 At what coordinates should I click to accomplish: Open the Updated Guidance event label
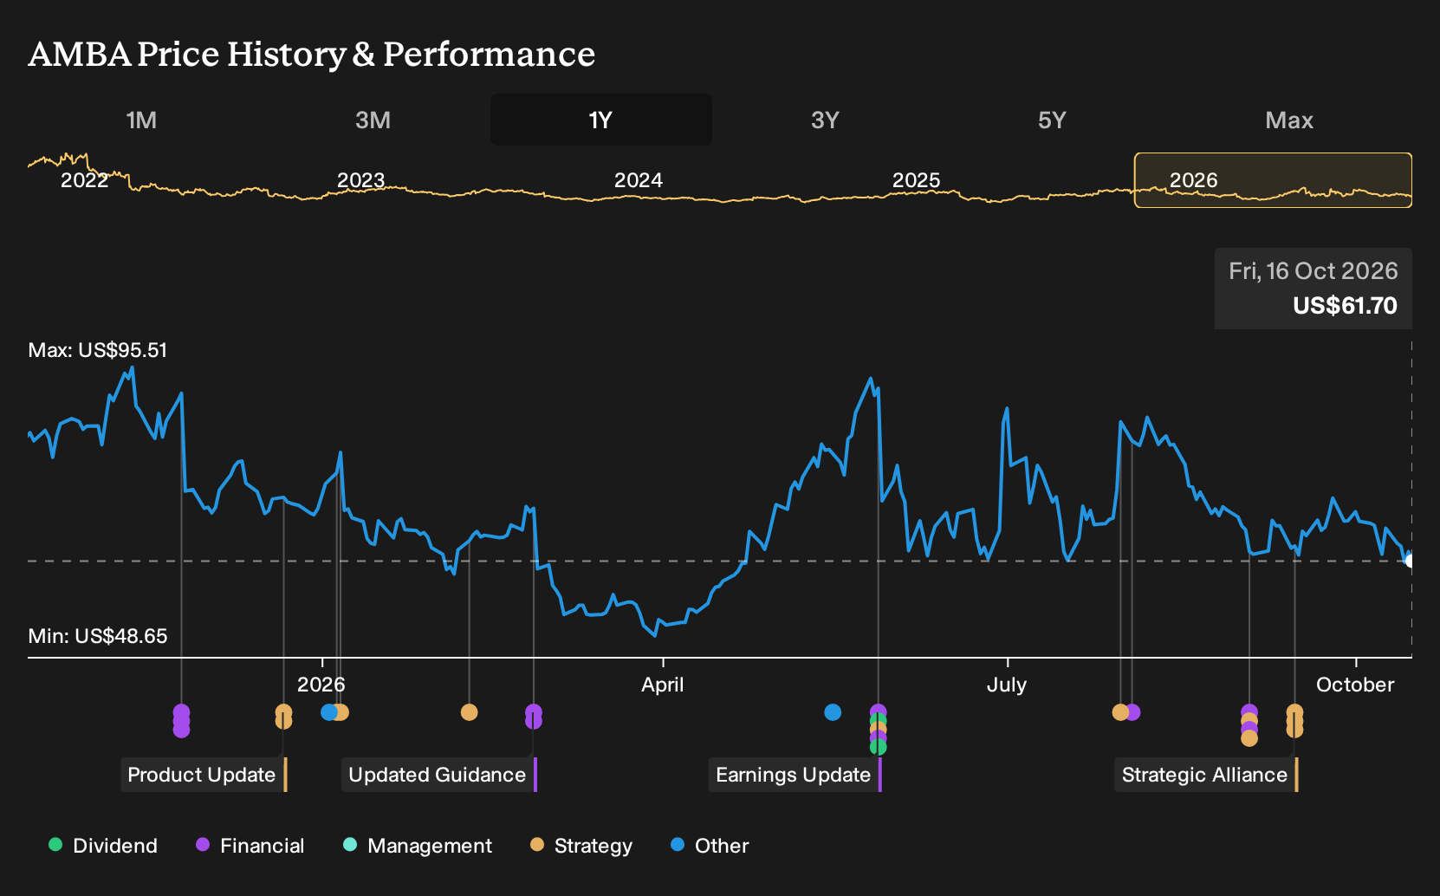438,775
